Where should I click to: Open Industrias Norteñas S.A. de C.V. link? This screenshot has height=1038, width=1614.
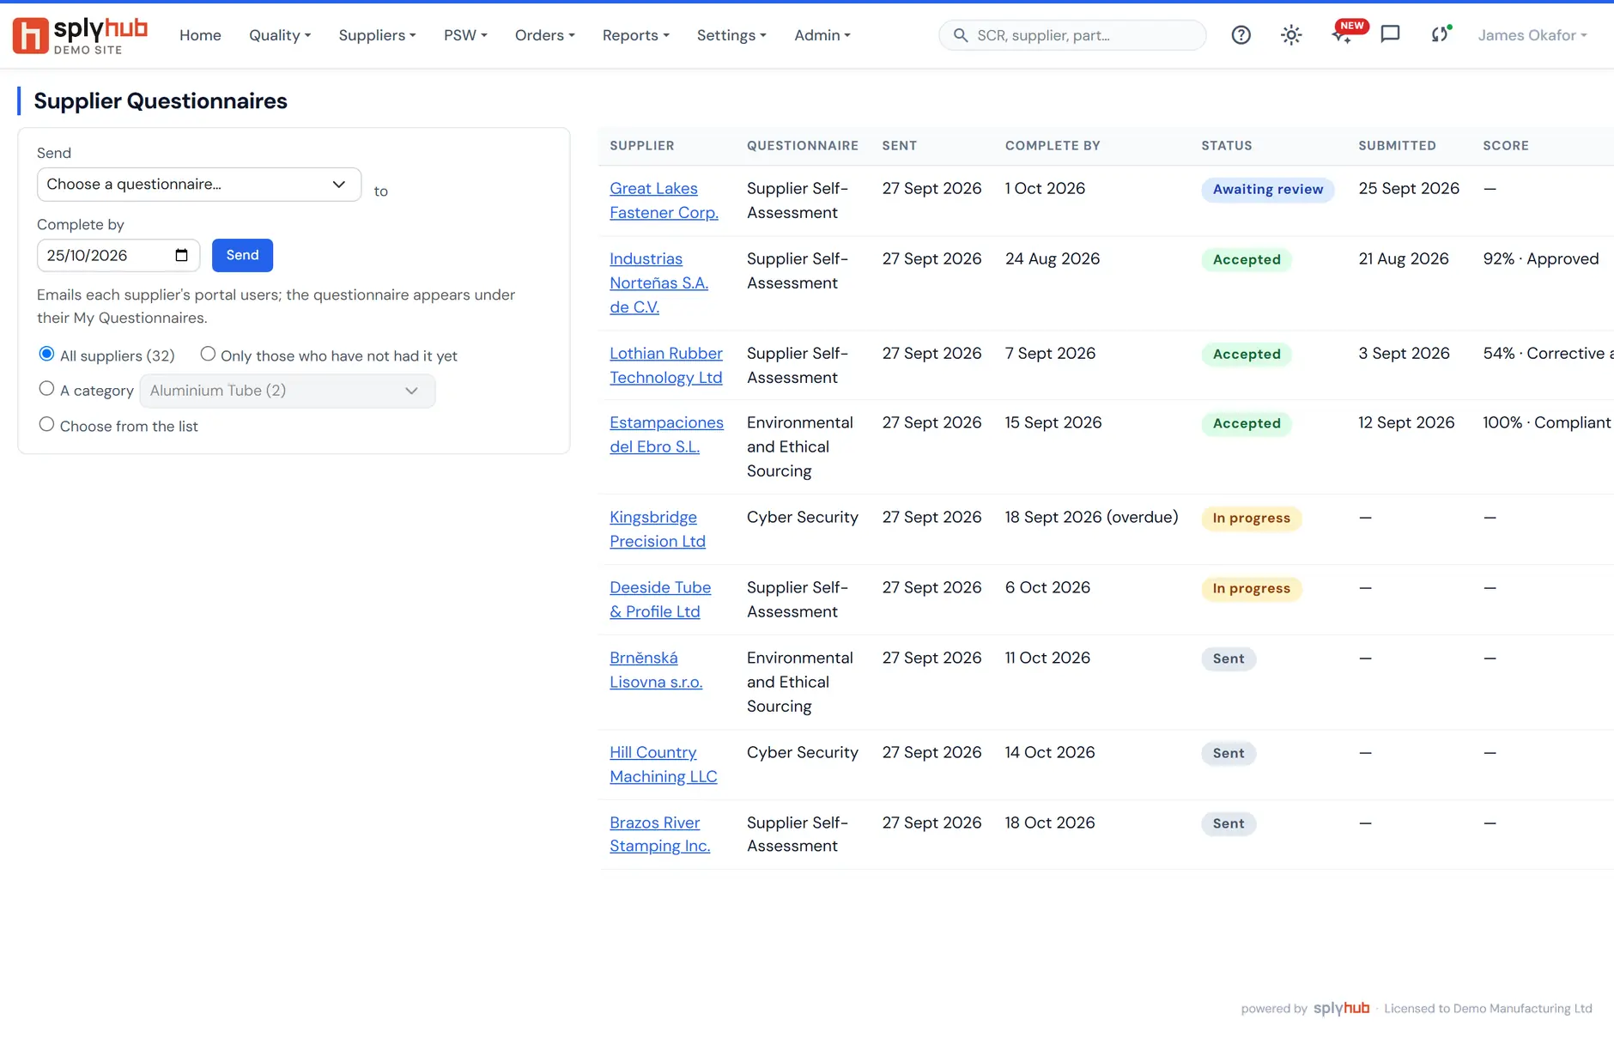point(658,282)
